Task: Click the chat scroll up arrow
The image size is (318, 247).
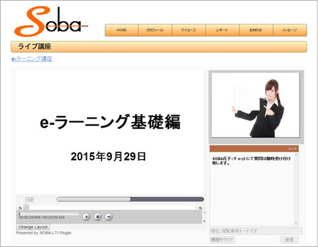Action: (x=296, y=155)
